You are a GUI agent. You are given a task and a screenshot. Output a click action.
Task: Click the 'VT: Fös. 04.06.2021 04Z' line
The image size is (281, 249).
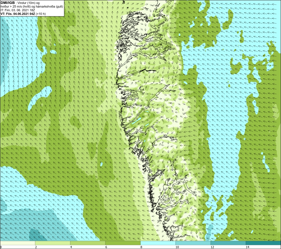click(x=18, y=14)
